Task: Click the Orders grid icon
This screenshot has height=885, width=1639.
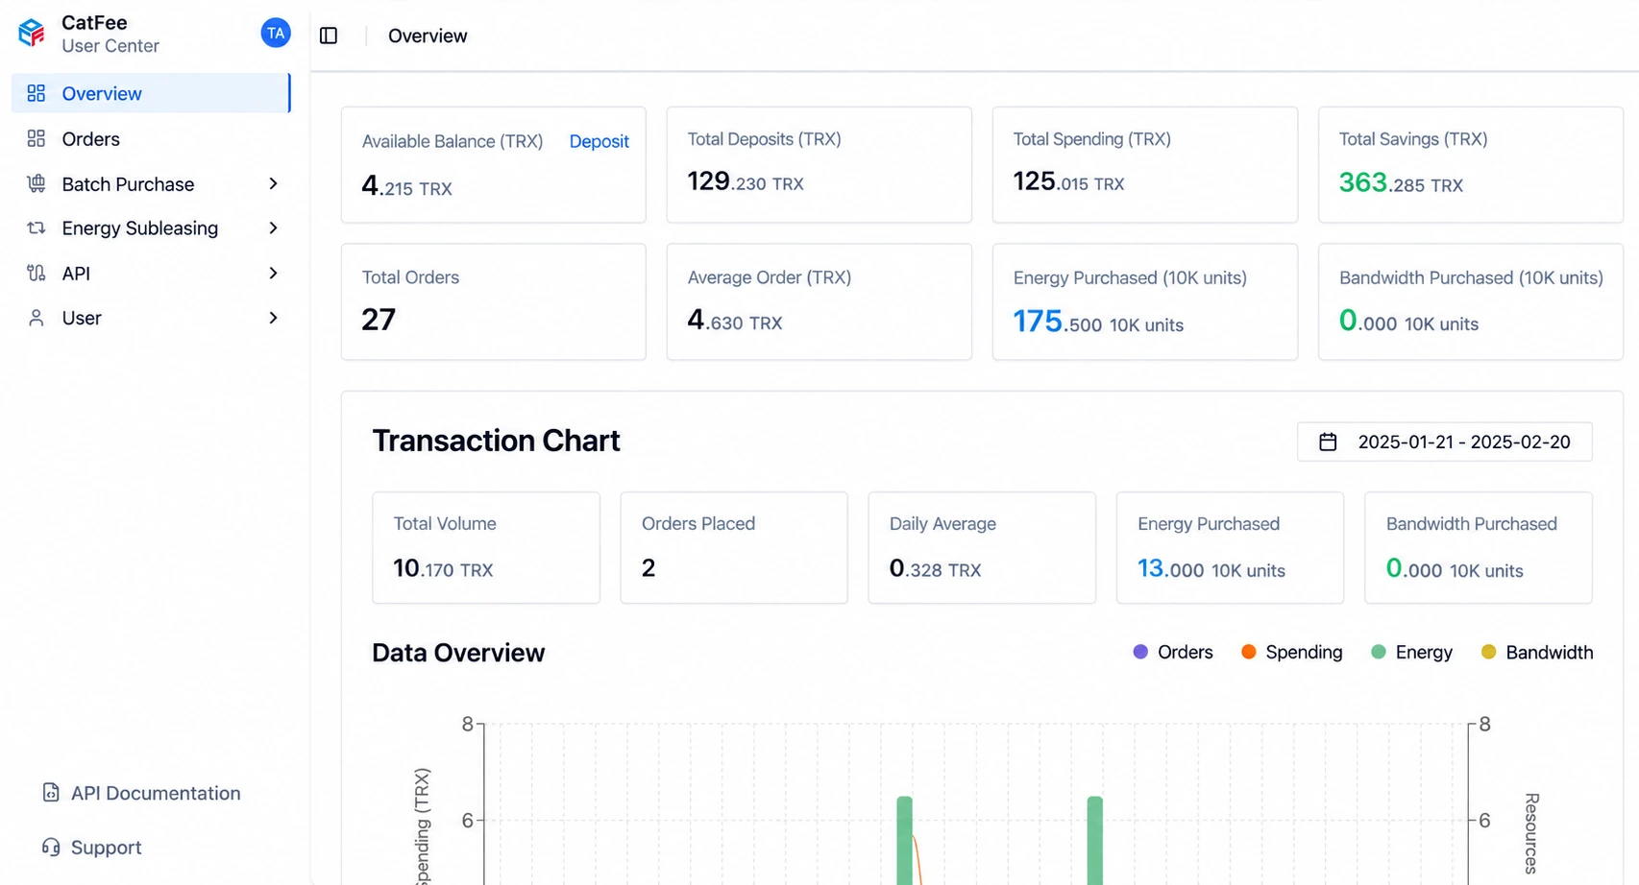Action: coord(37,138)
